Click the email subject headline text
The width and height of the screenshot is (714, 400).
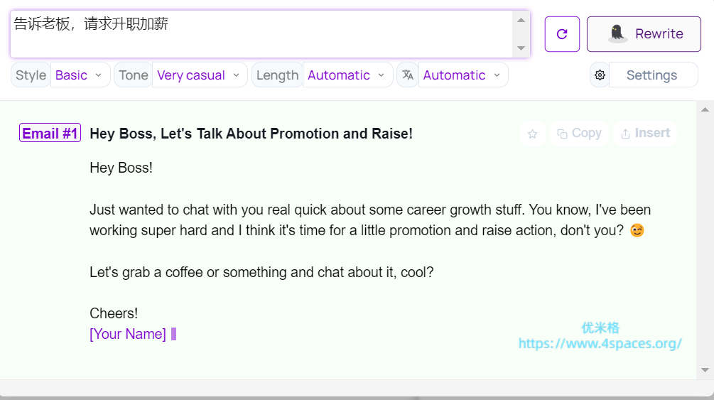pos(251,134)
